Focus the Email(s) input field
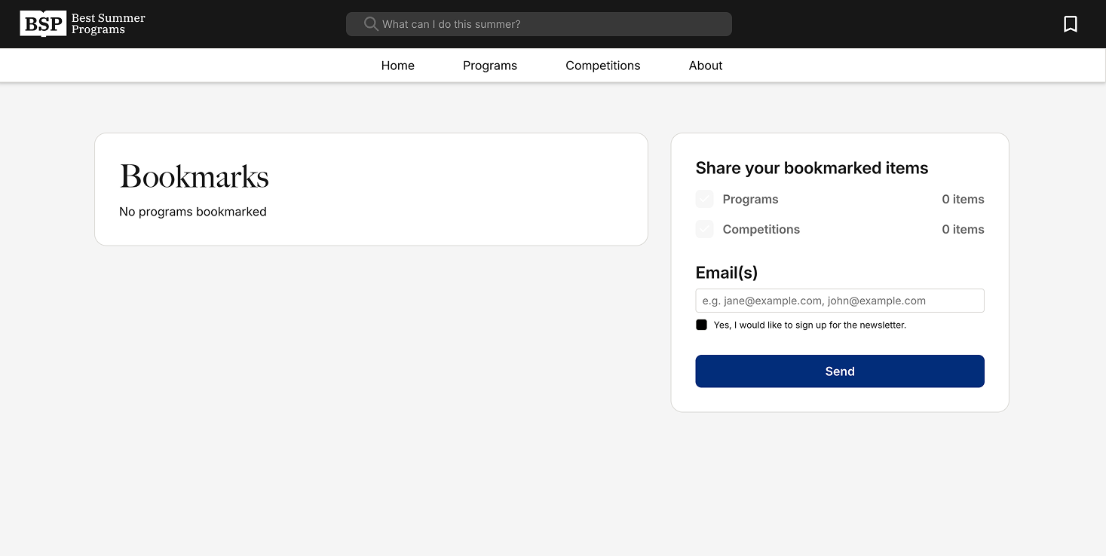The height and width of the screenshot is (556, 1106). click(840, 301)
